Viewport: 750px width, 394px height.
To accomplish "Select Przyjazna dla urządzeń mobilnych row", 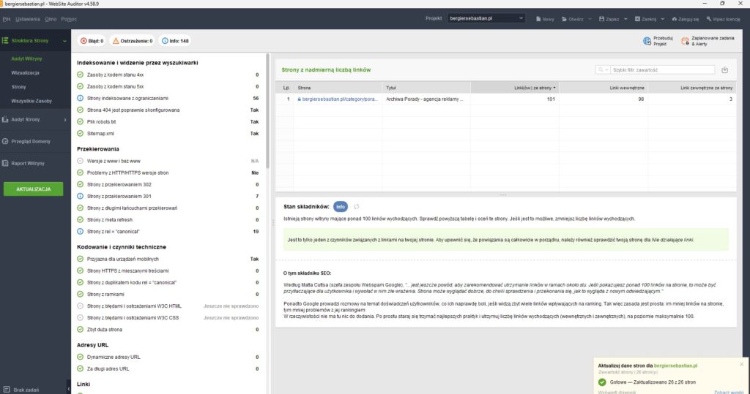I will [x=168, y=259].
